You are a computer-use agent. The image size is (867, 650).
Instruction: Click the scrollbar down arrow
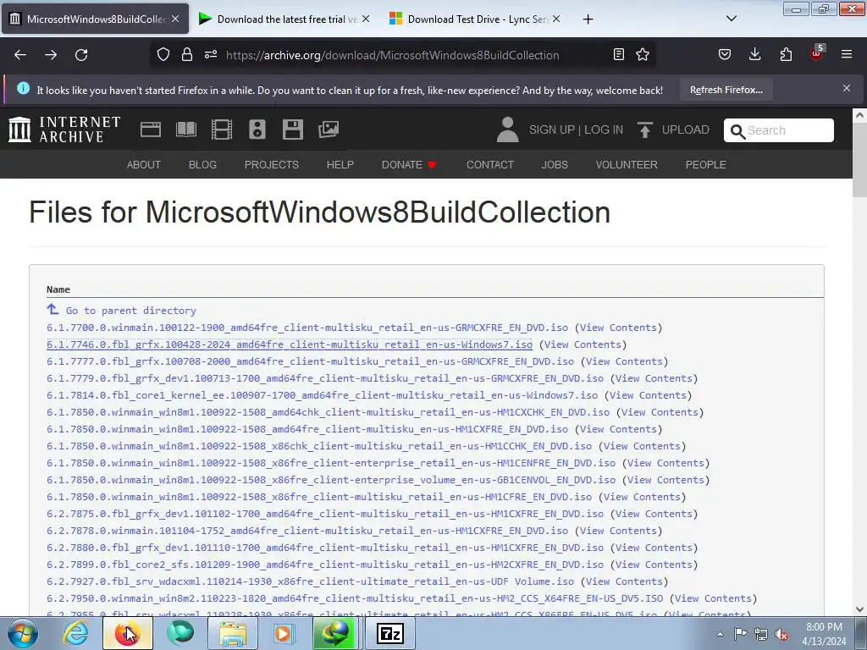tap(859, 609)
